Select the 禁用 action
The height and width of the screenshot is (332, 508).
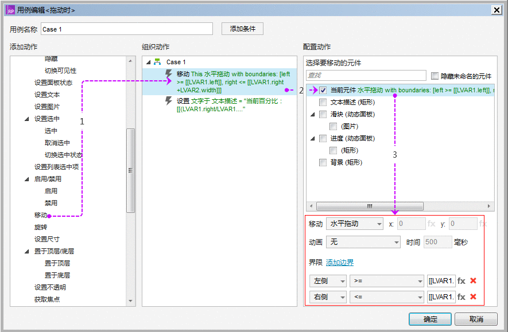point(51,203)
